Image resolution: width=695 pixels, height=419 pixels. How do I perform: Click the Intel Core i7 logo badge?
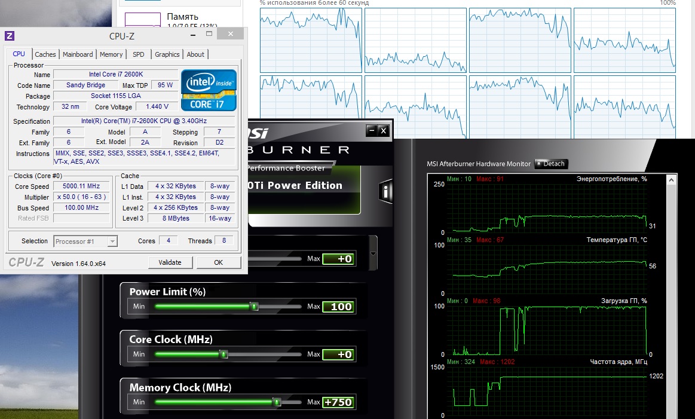coord(209,90)
